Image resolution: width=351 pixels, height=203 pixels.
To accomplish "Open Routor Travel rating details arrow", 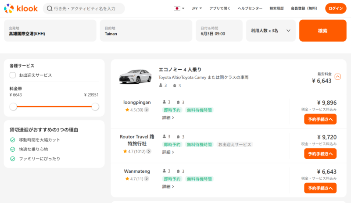I will click(x=149, y=151).
